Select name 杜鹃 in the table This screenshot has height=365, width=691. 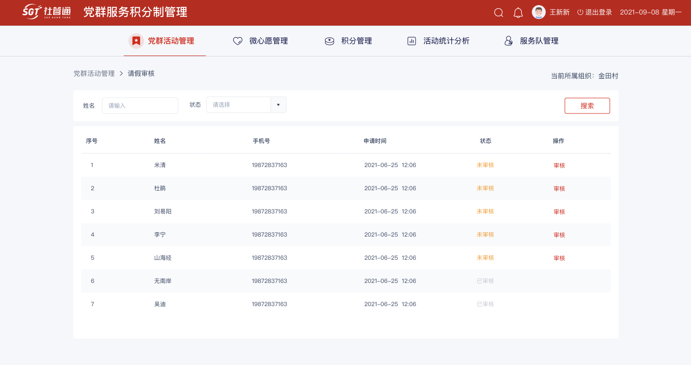click(160, 188)
